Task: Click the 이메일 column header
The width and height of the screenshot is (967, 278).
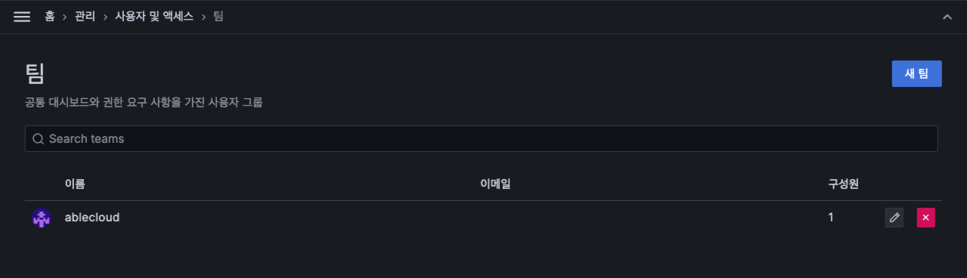Action: 495,184
